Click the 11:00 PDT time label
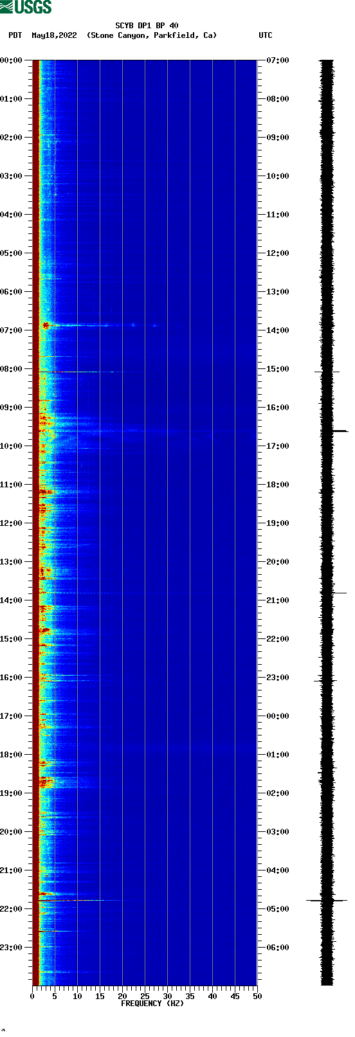 12,485
